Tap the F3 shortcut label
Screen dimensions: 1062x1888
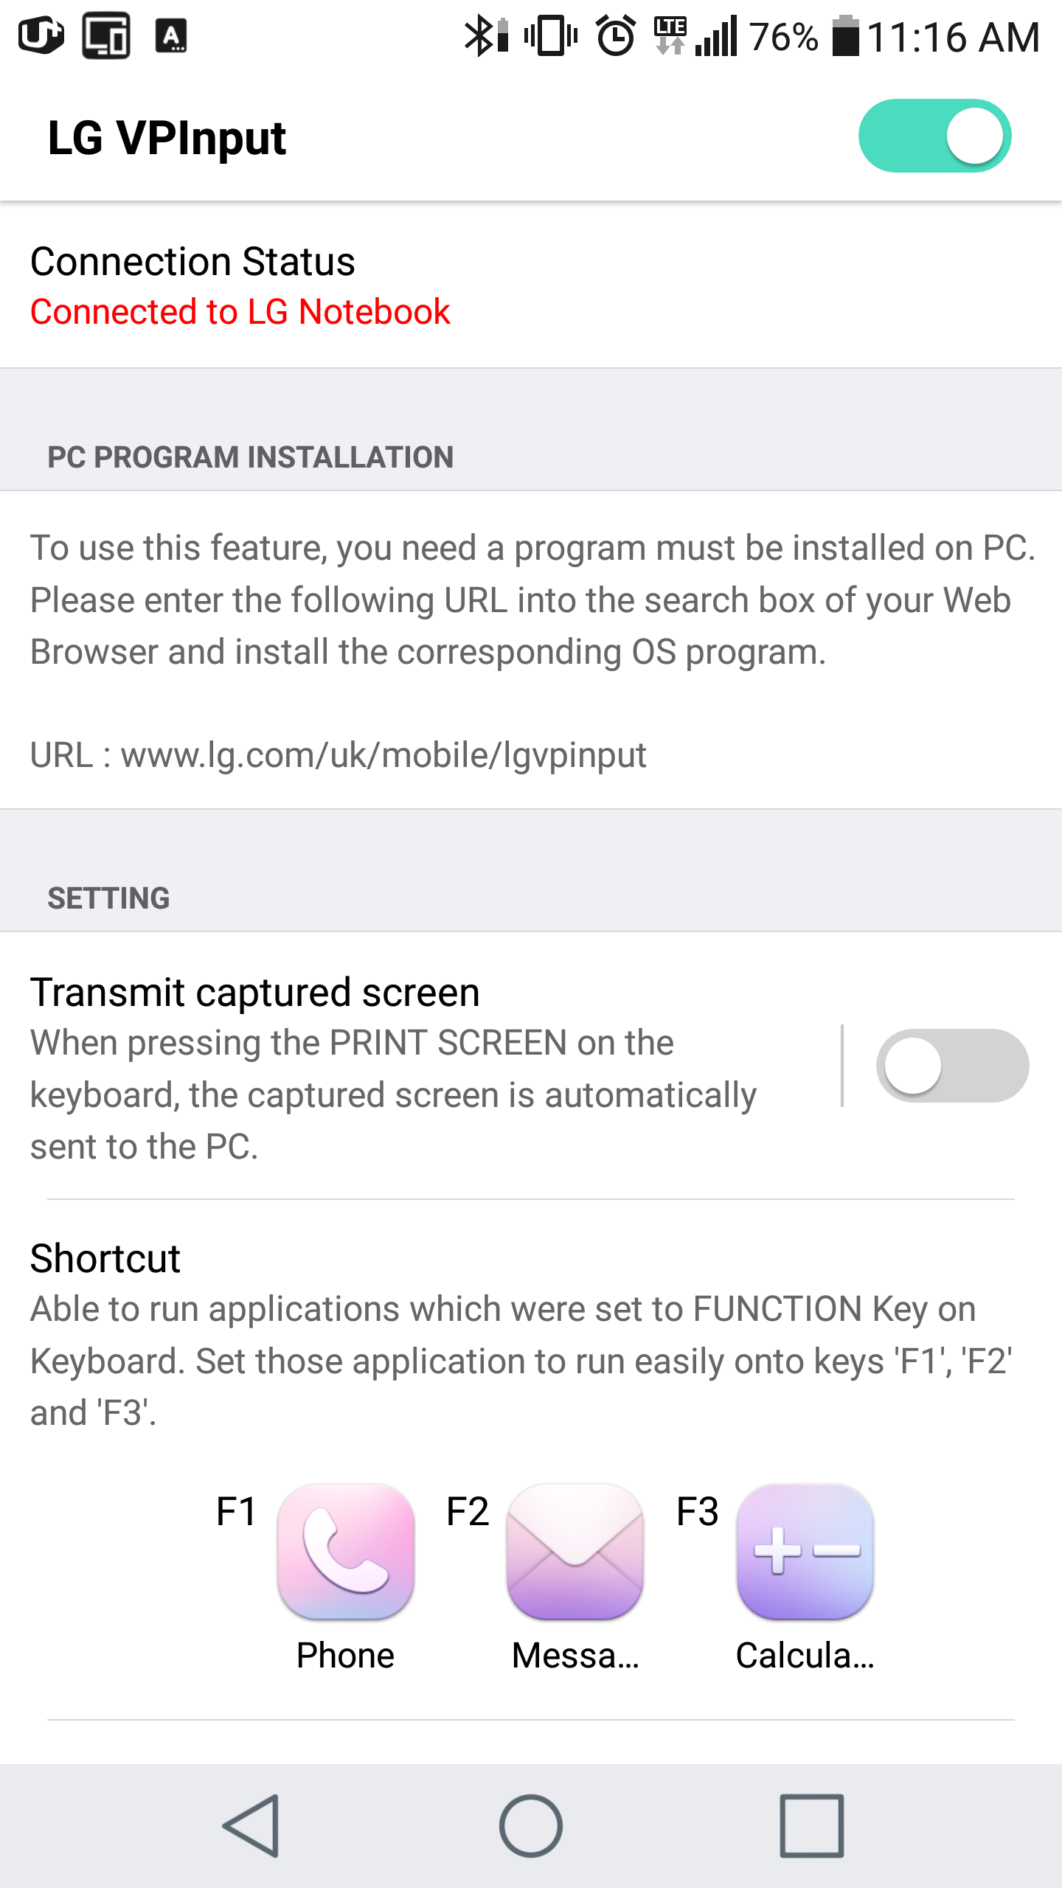(697, 1511)
